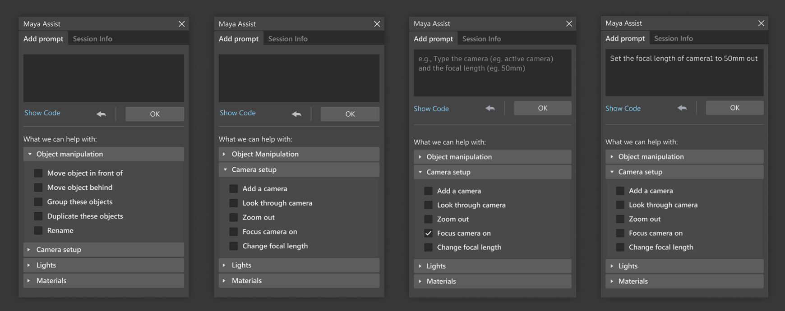Enable the Group these objects checkbox

[38, 202]
